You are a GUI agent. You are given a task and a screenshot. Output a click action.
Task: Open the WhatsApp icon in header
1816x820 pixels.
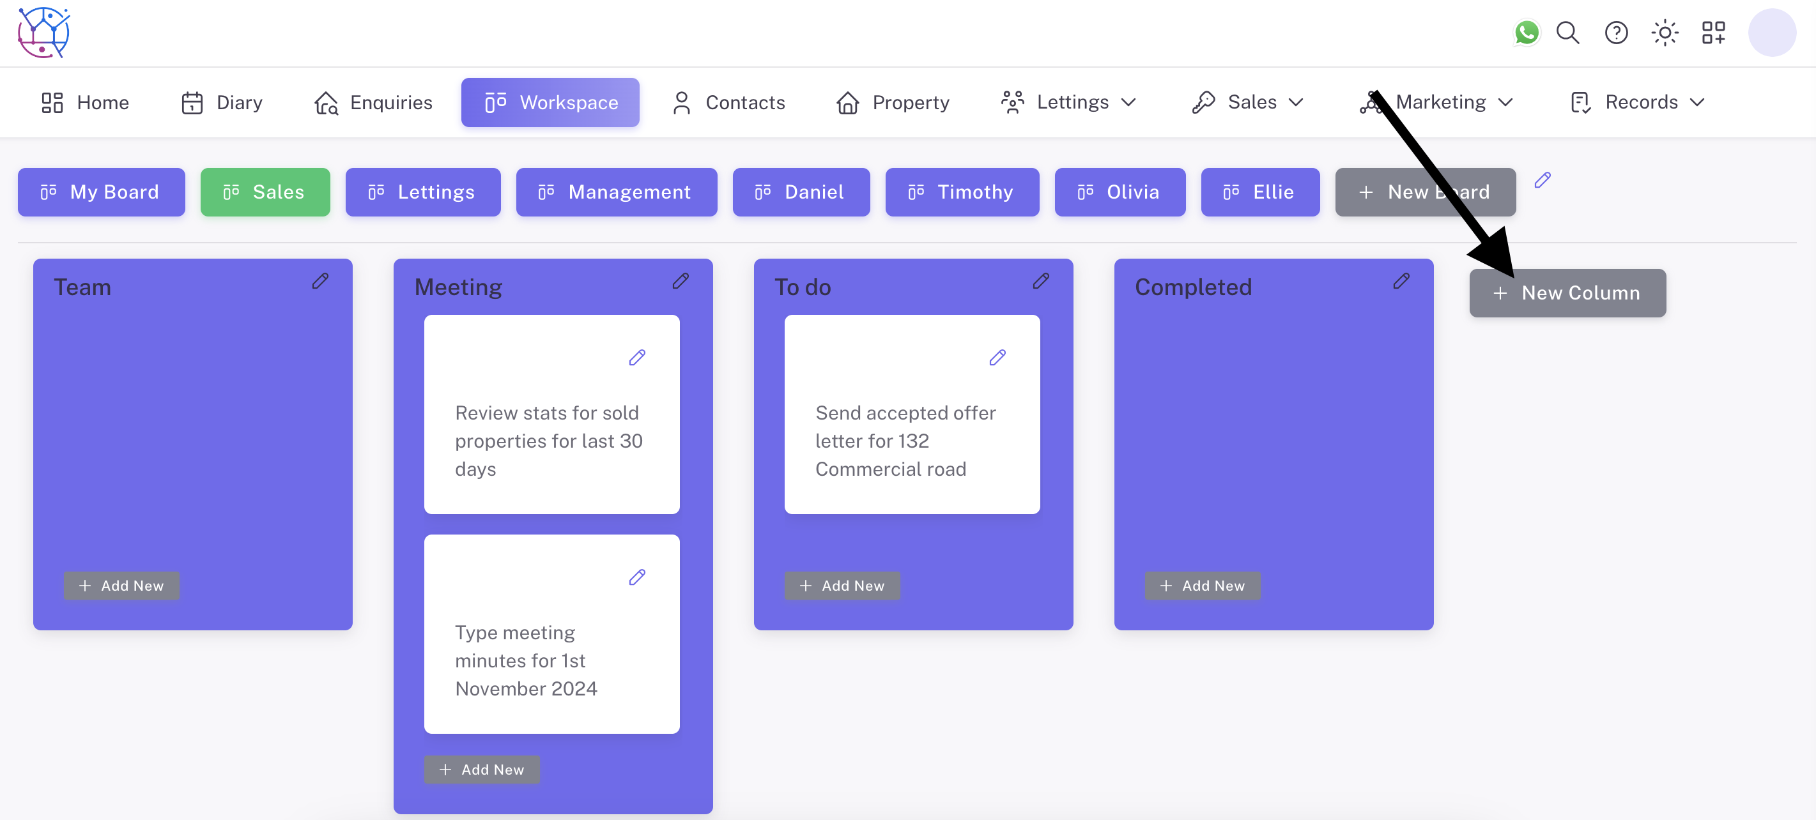[x=1527, y=33]
